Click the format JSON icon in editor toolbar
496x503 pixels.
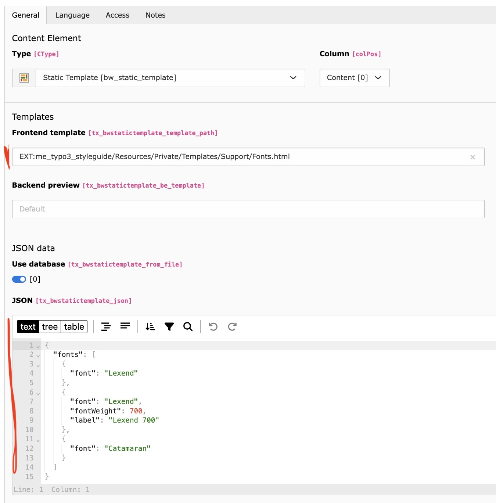coord(106,326)
